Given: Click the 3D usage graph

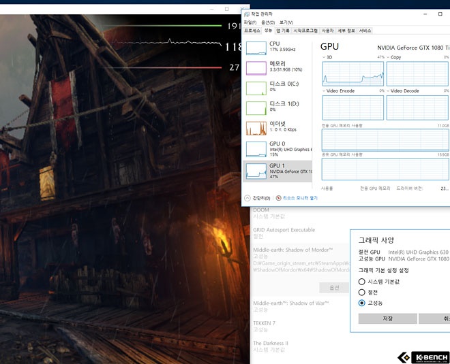Looking at the screenshot, I should tap(352, 73).
